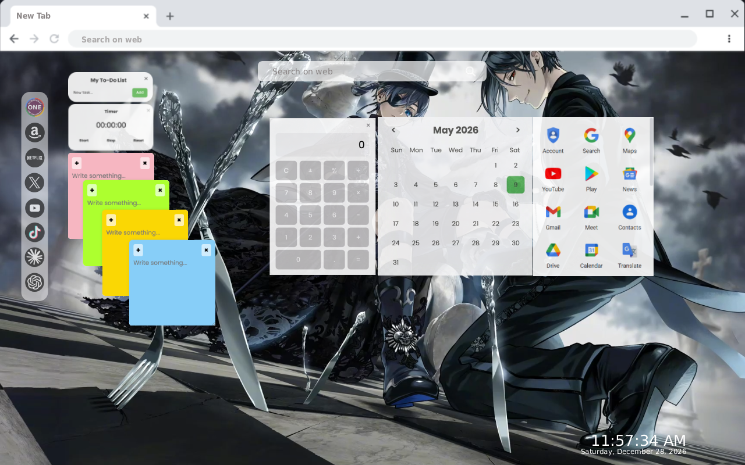The image size is (745, 465).
Task: Pick May 20 on the calendar
Action: (x=456, y=223)
